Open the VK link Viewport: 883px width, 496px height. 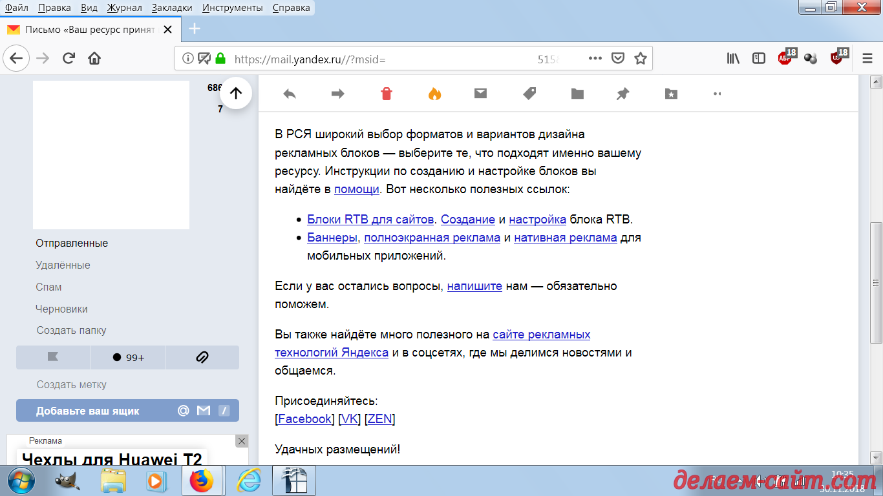[x=349, y=419]
